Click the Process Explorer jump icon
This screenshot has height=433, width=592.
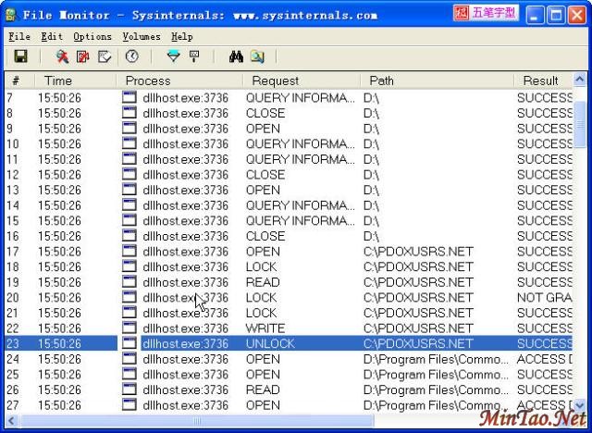(257, 57)
